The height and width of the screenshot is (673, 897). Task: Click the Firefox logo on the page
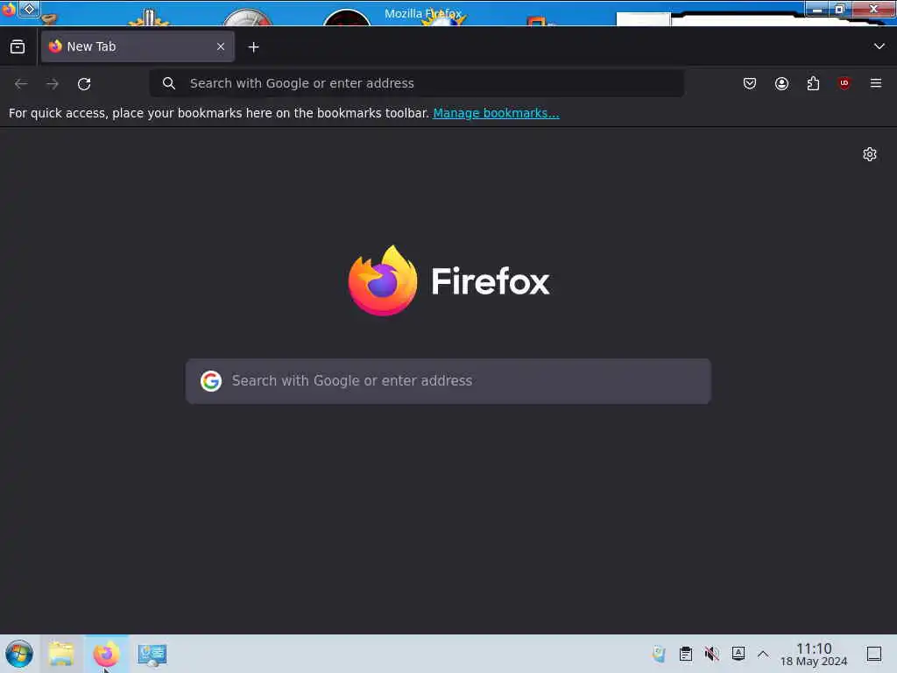449,280
